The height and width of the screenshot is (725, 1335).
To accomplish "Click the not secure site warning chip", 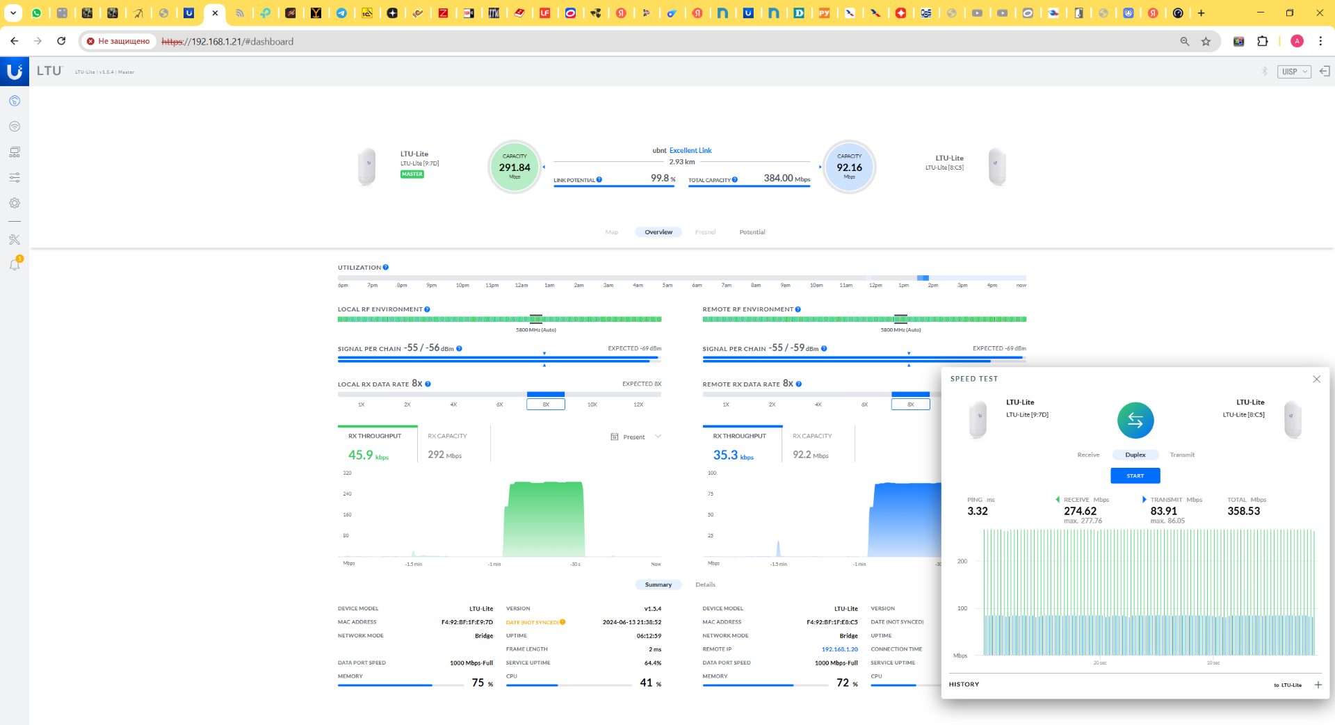I will [x=118, y=42].
